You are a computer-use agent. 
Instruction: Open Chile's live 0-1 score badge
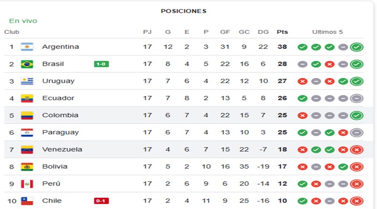coord(101,201)
